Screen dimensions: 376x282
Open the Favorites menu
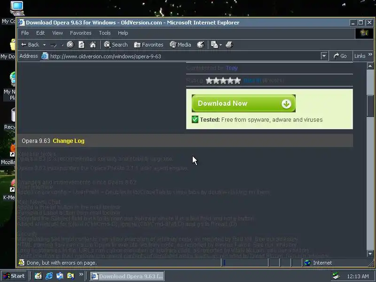pos(80,33)
